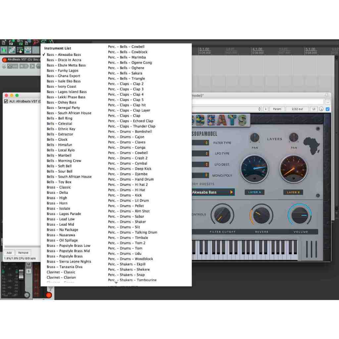This screenshot has height=339, width=339.
Task: Toggle envelope point move mode in the toolbar
Action: 28,50
